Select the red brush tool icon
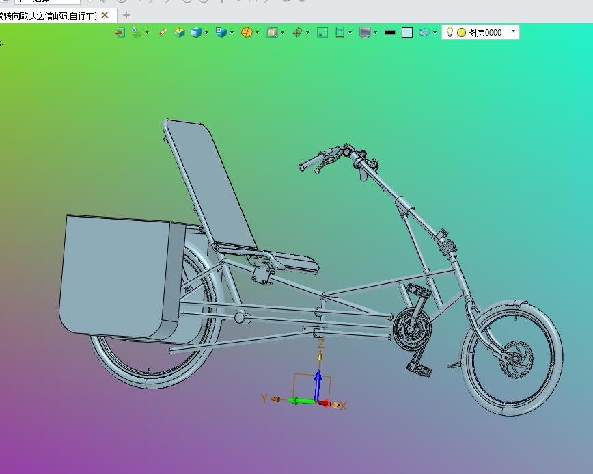593x474 pixels. coord(163,32)
